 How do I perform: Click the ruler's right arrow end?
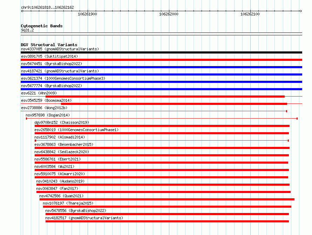click(301, 11)
